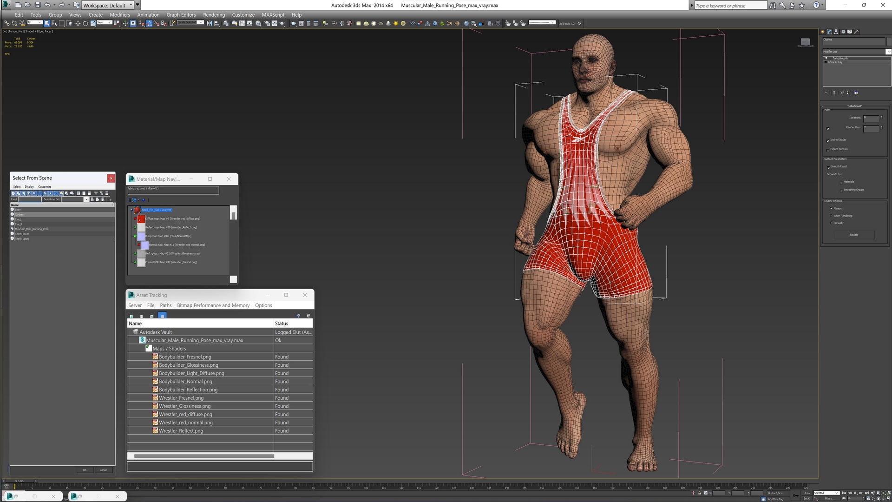Select the Manually update radio button
Image resolution: width=892 pixels, height=502 pixels.
click(831, 223)
